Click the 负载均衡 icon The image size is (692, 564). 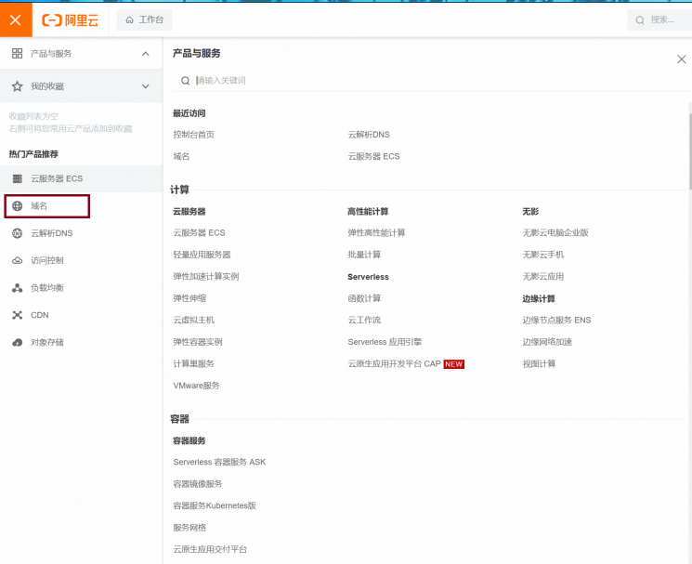[x=18, y=288]
